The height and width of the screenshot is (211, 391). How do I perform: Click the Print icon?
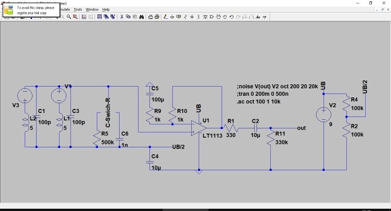157,17
